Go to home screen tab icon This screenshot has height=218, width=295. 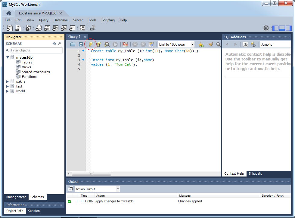pyautogui.click(x=9, y=13)
